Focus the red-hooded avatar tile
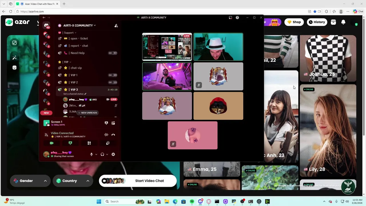The image size is (366, 206). (x=218, y=106)
